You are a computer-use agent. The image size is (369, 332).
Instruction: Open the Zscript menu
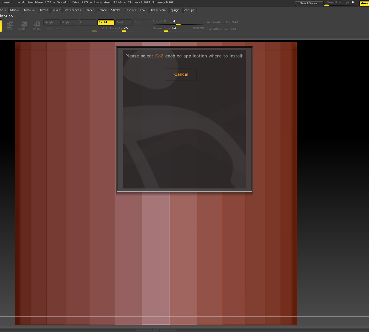tap(189, 10)
